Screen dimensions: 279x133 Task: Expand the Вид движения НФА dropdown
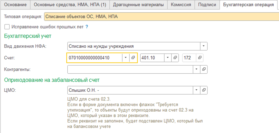tap(204, 47)
